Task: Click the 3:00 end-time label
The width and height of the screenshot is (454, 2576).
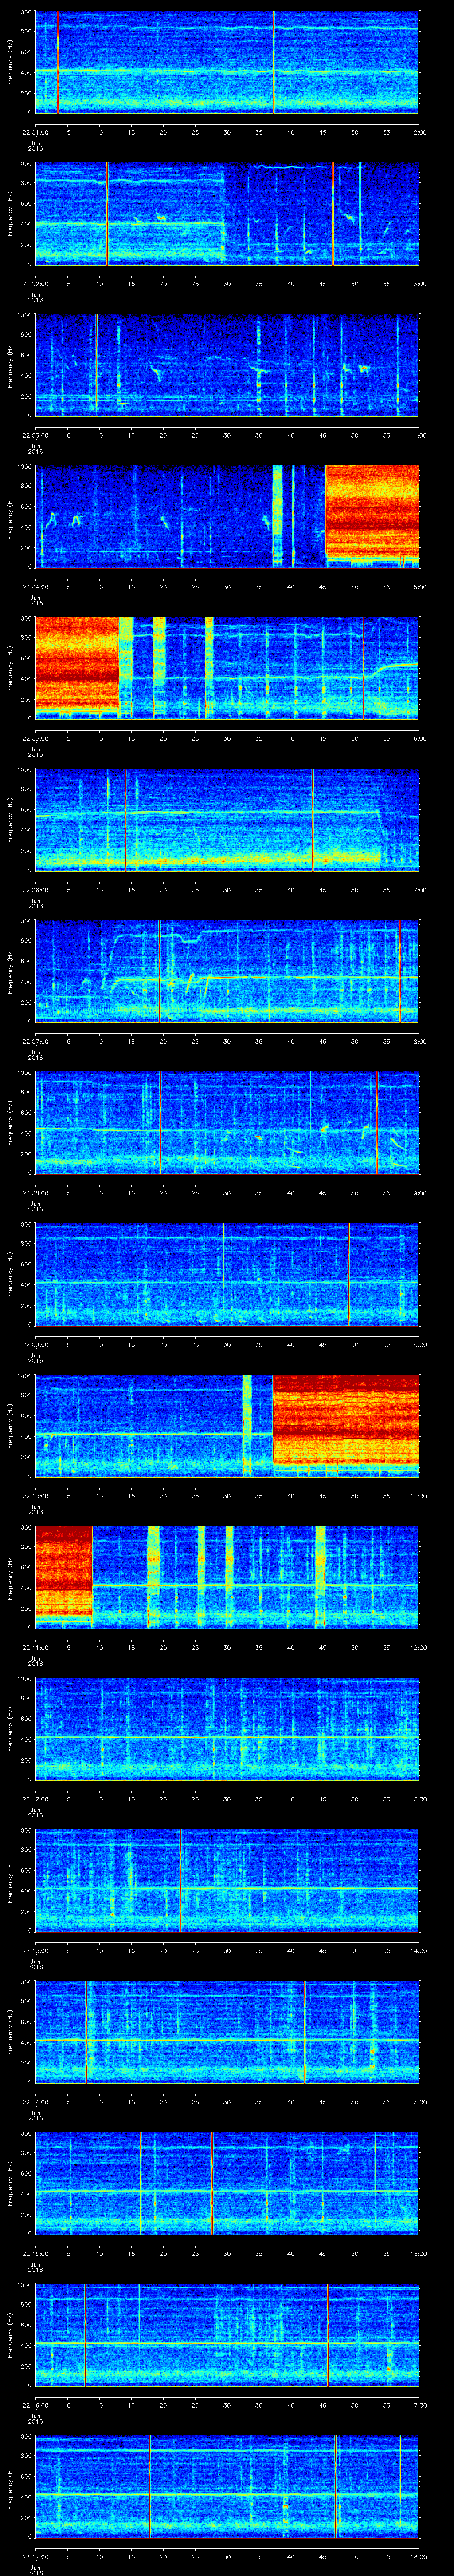Action: pos(419,284)
